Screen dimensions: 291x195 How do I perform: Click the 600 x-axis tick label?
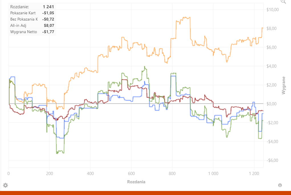click(x=131, y=173)
